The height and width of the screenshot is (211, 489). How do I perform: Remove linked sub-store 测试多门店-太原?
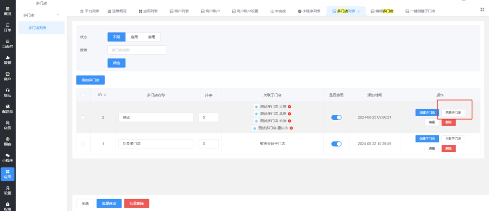(x=289, y=106)
